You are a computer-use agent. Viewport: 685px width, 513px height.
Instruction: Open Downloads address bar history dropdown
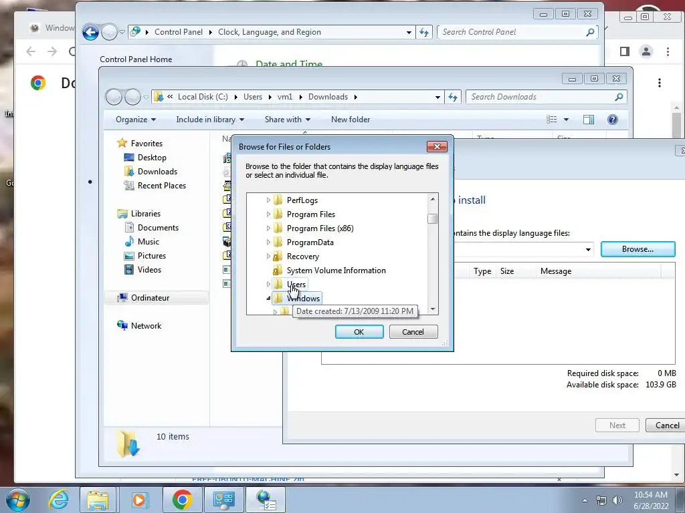click(437, 98)
